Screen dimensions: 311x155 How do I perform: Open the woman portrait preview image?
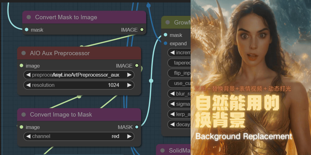251,77
